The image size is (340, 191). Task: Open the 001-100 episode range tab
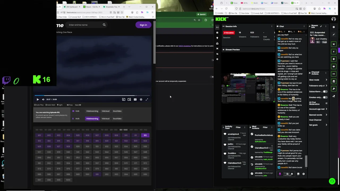pyautogui.click(x=39, y=130)
